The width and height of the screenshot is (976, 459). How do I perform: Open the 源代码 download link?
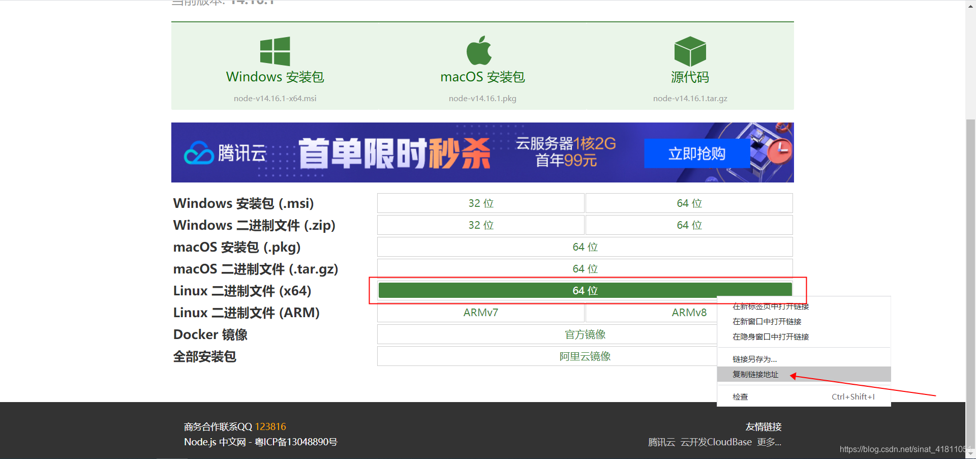tap(690, 77)
